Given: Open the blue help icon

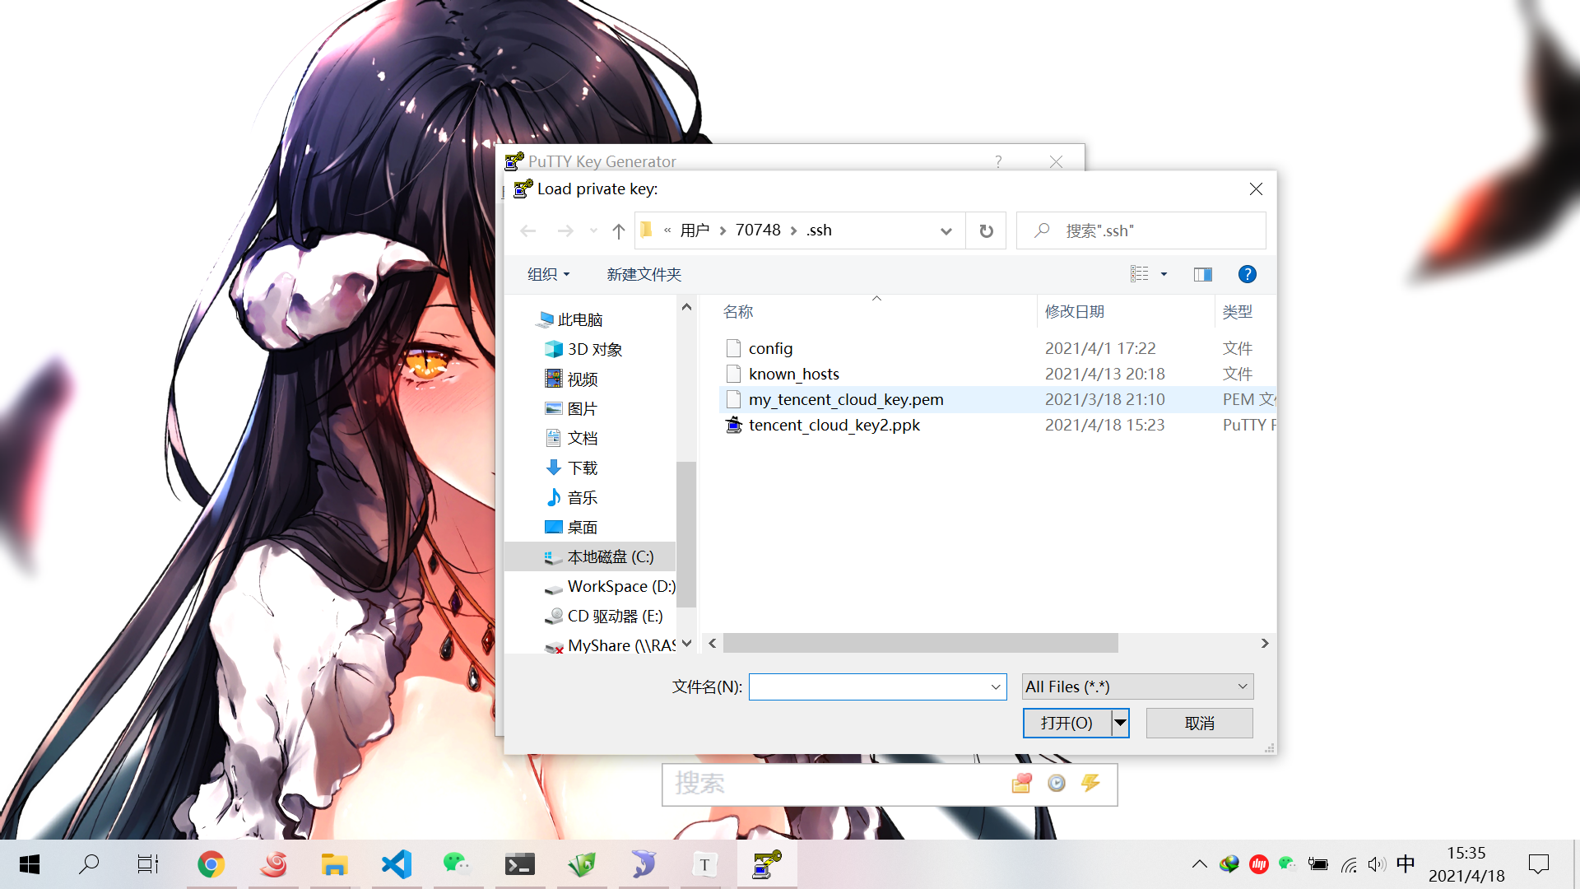Looking at the screenshot, I should tap(1248, 274).
